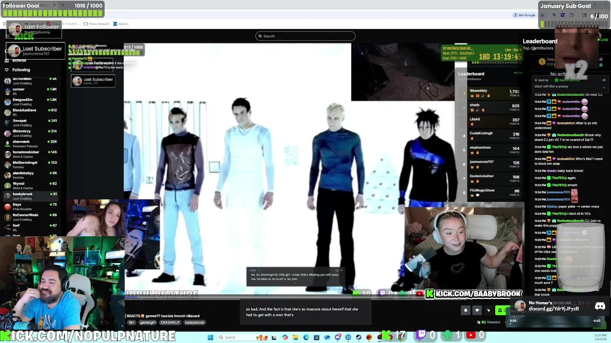Click the Wymzi channel avatar
The image size is (611, 343).
click(x=7, y=185)
